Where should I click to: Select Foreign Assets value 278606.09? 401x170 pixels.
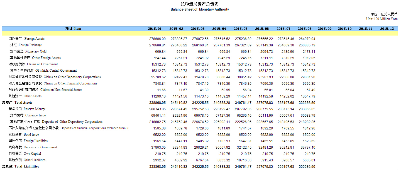(x=157, y=39)
